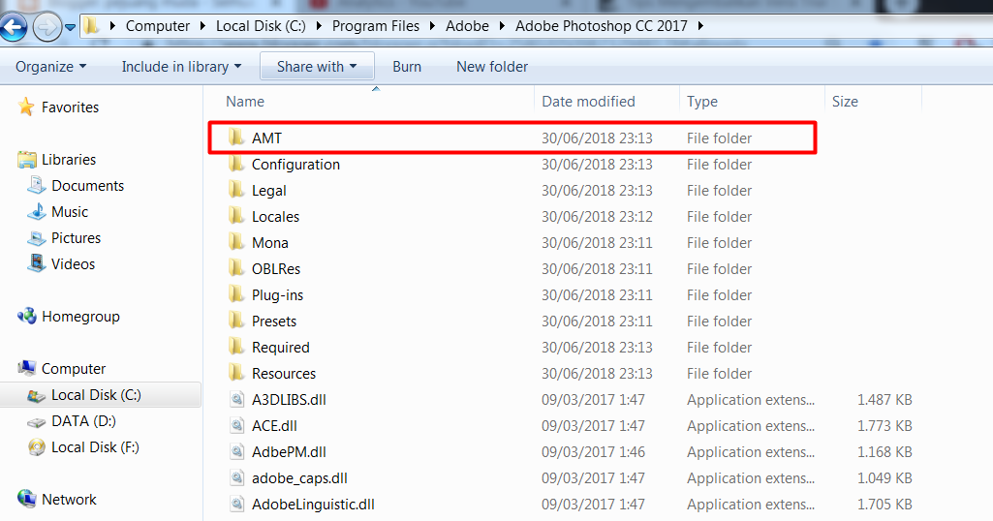The image size is (993, 521).
Task: Click Locales date 30/06/2018 23:12
Action: pyautogui.click(x=597, y=217)
